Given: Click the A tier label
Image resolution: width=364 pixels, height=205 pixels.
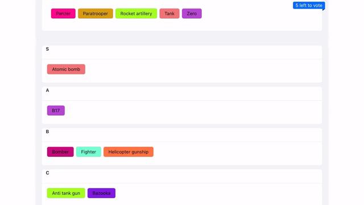Looking at the screenshot, I should pyautogui.click(x=47, y=91).
